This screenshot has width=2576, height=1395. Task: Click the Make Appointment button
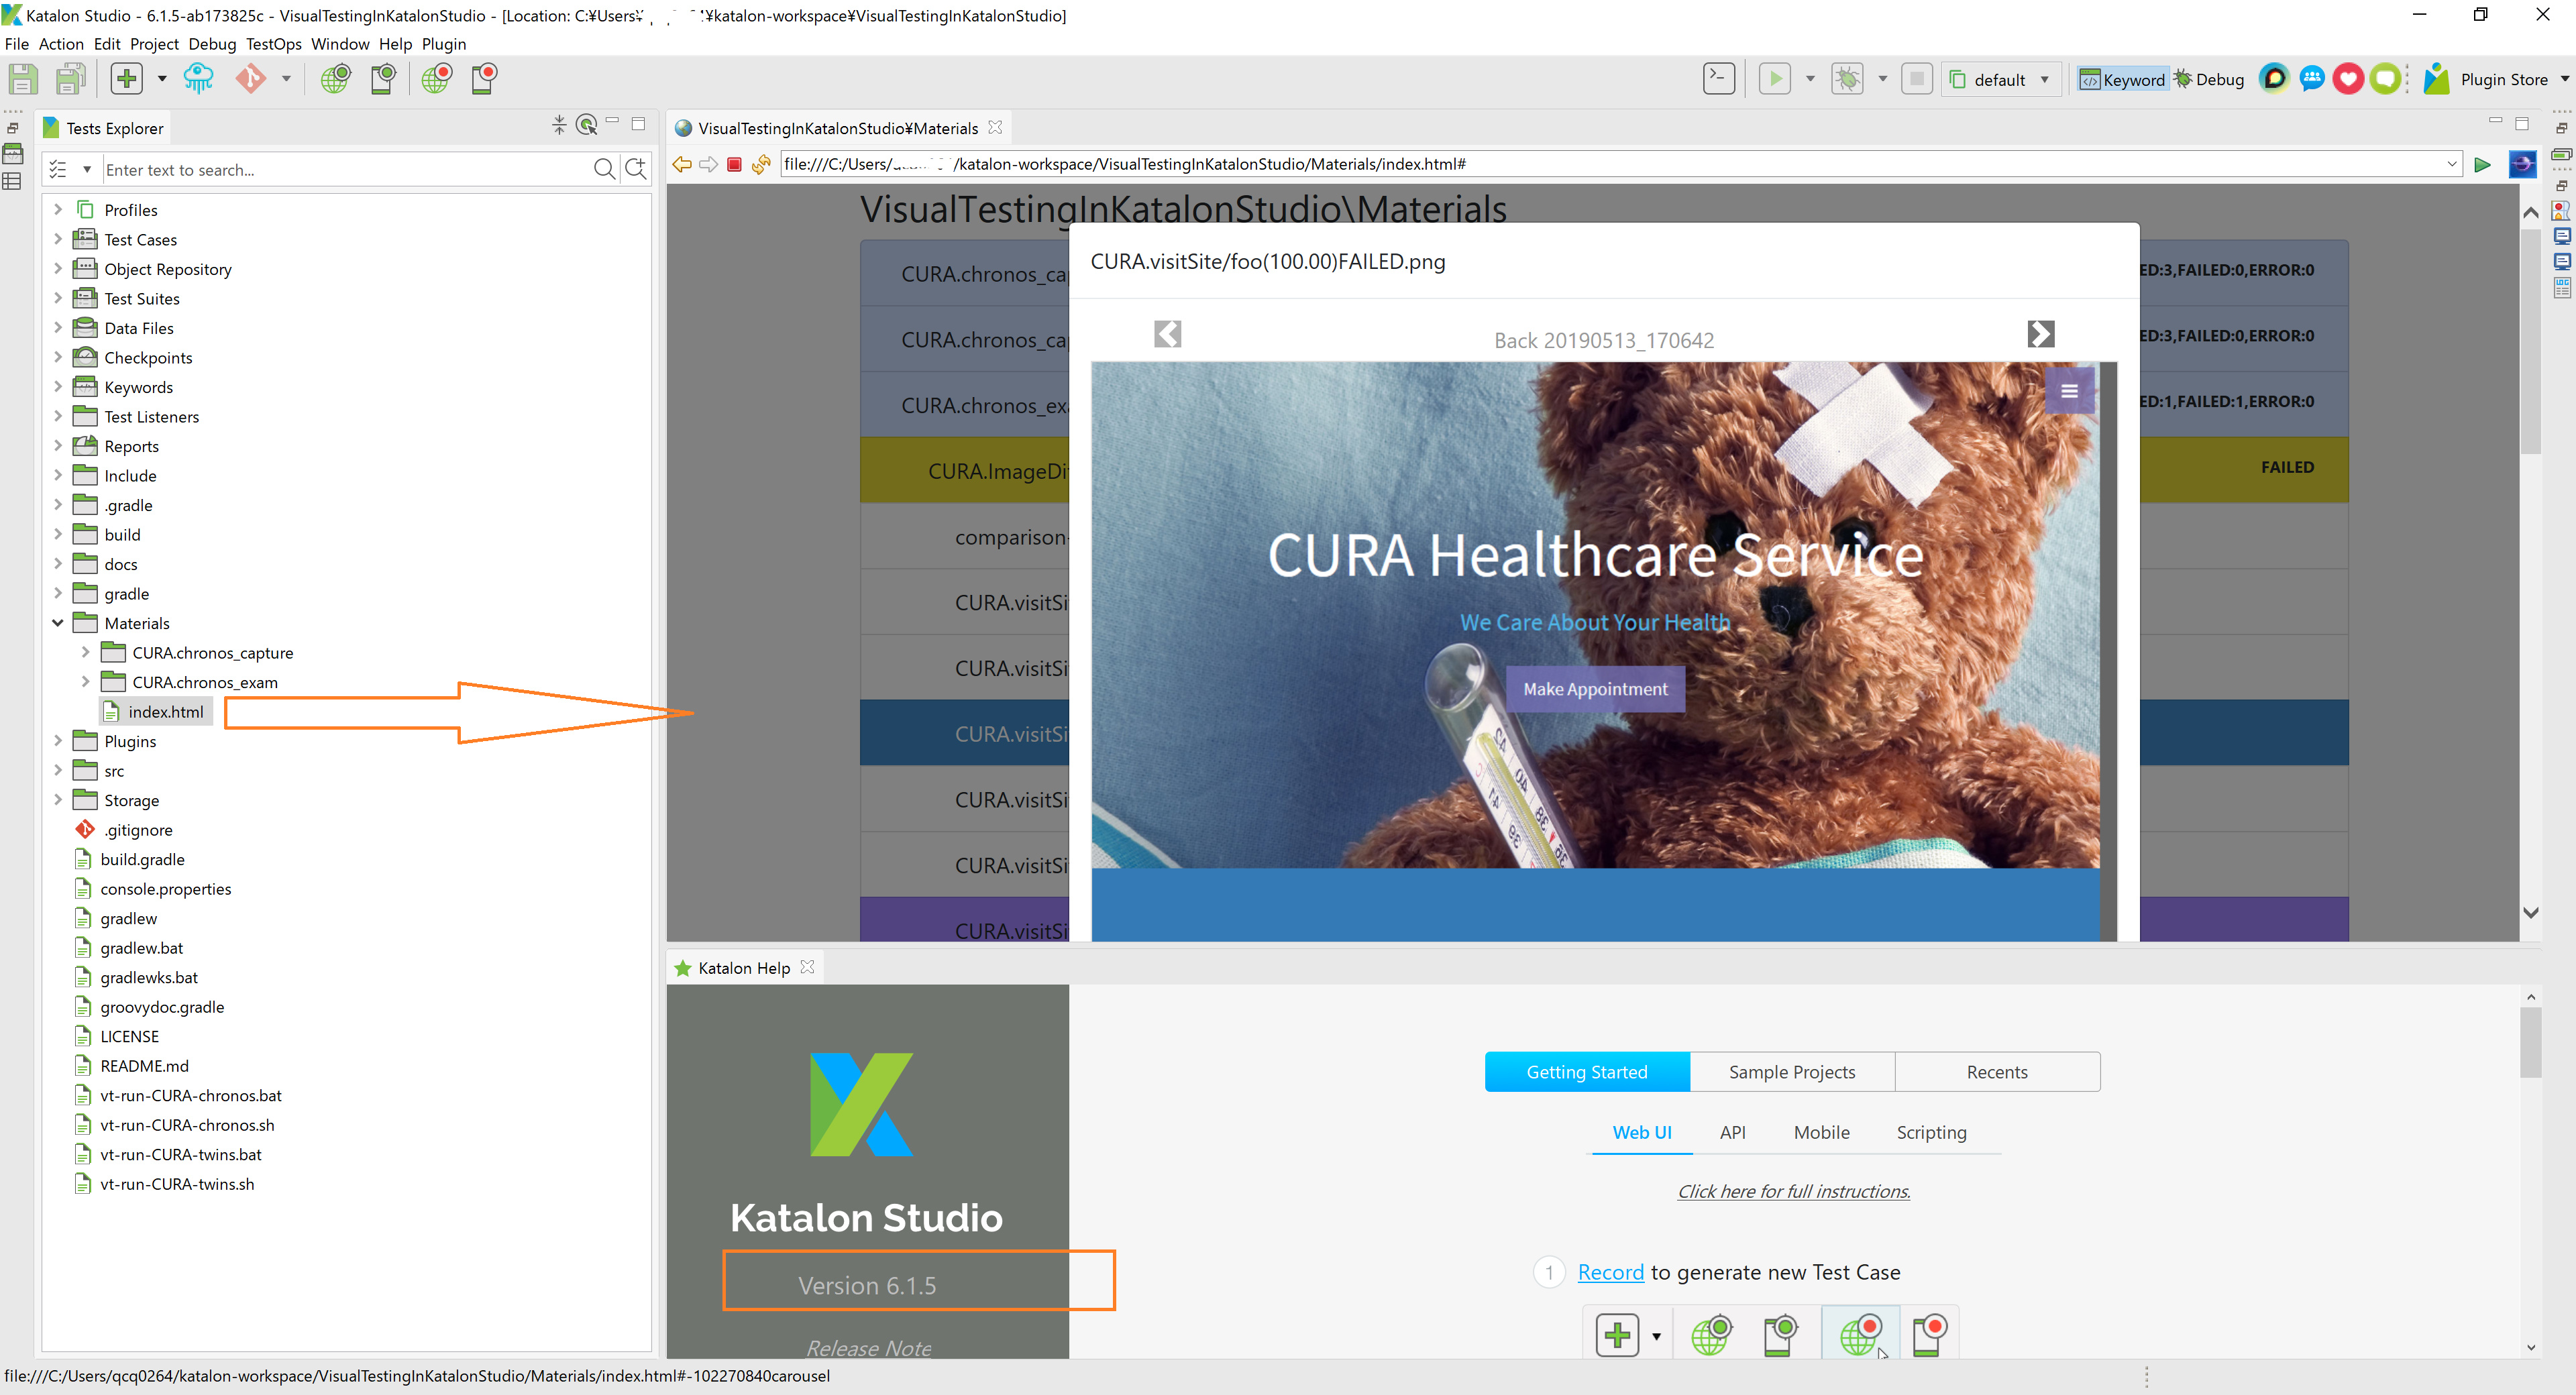tap(1595, 689)
